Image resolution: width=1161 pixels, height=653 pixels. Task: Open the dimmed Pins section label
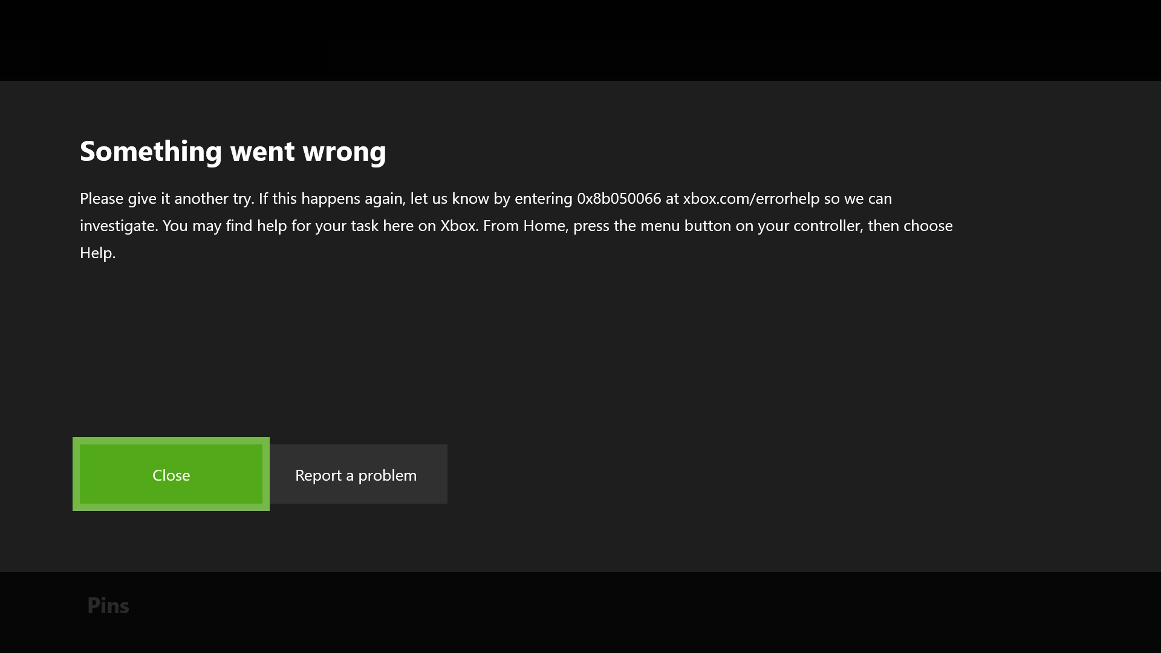(x=108, y=605)
